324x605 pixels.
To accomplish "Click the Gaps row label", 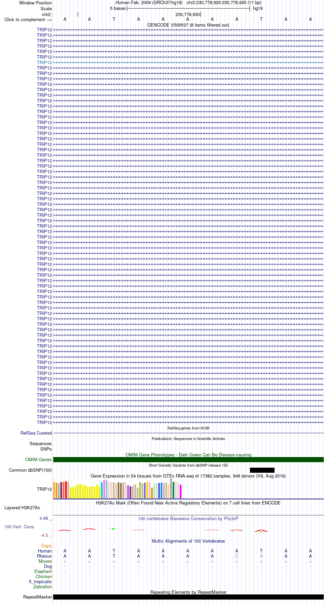I will pyautogui.click(x=46, y=546).
